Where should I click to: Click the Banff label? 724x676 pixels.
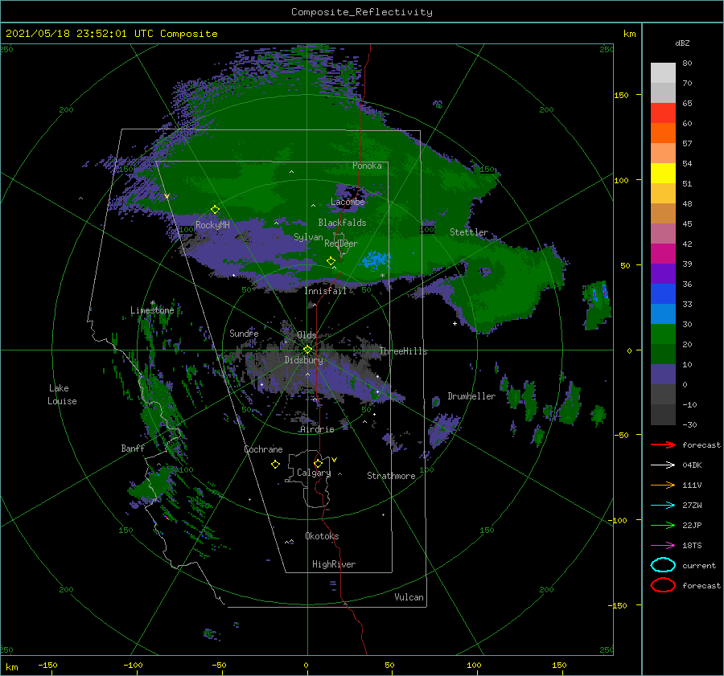click(x=133, y=448)
